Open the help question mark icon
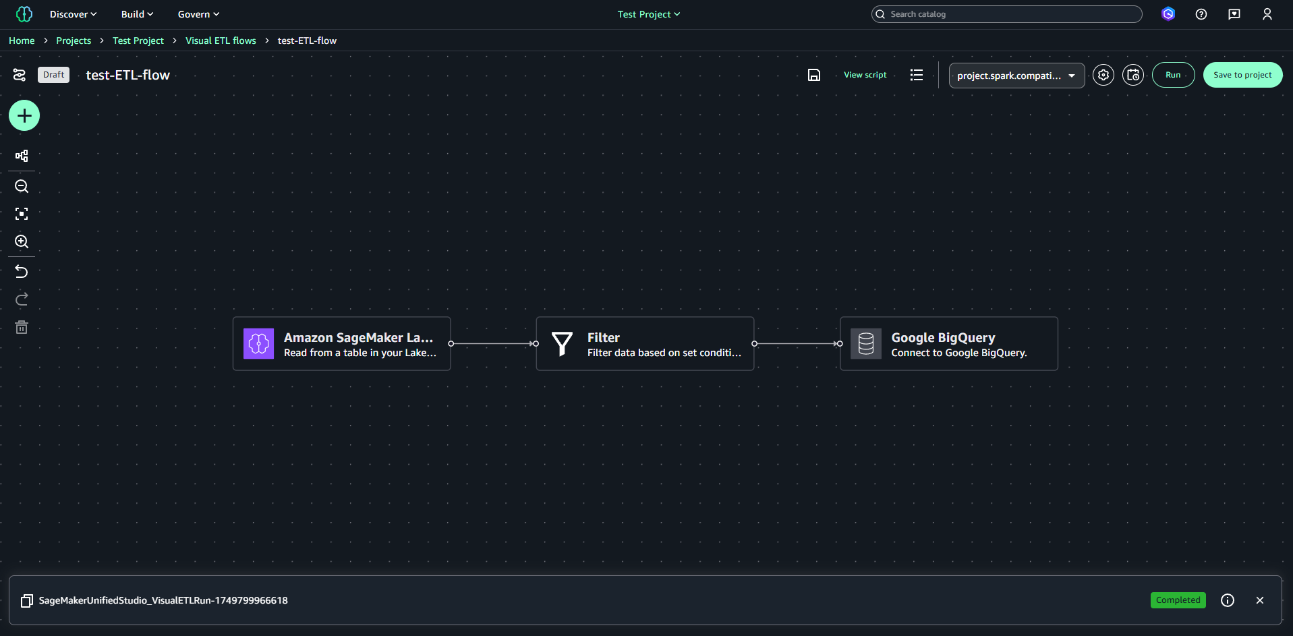 coord(1201,14)
